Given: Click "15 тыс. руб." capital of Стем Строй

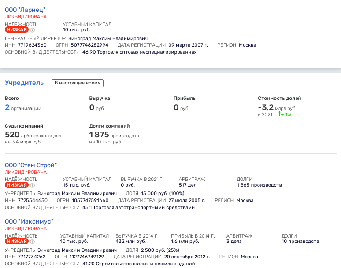Looking at the screenshot, I should point(77,185).
